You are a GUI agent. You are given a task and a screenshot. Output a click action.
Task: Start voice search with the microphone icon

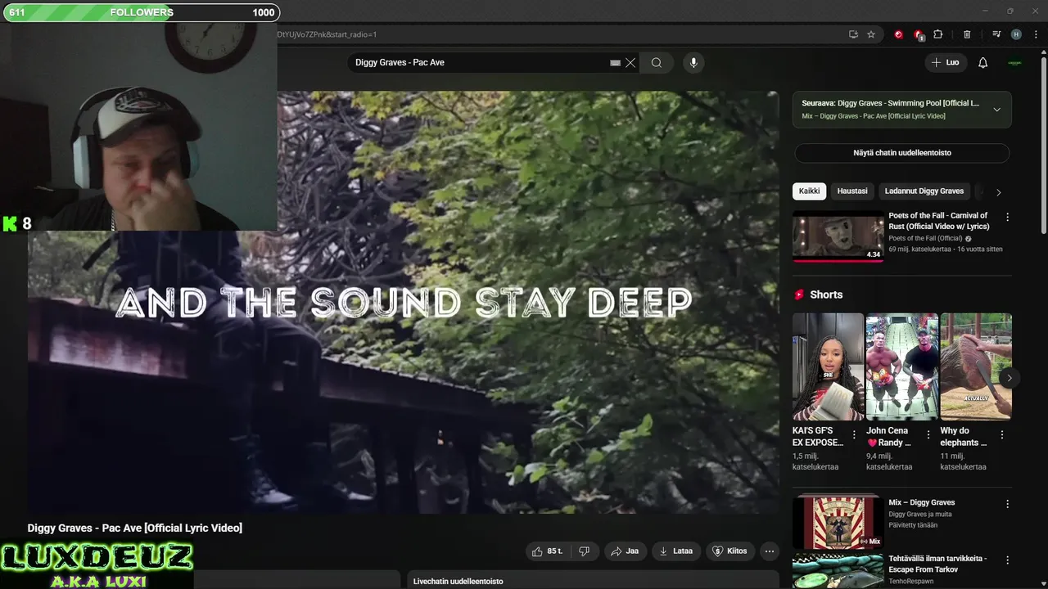693,62
